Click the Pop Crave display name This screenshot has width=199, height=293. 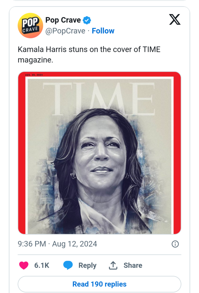63,20
